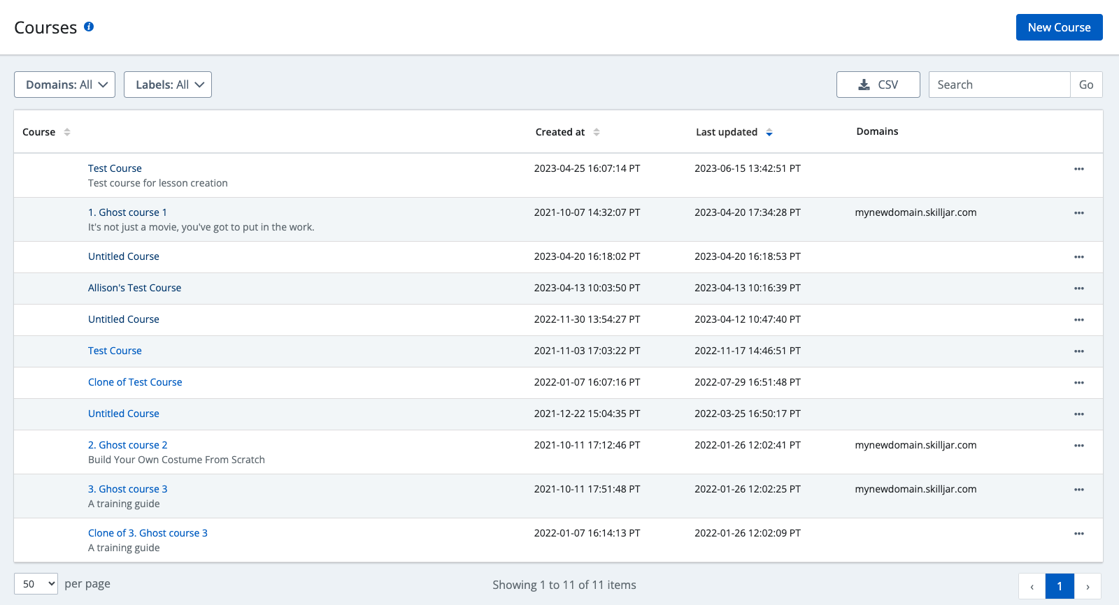Open the Allison's Test Course link

134,288
